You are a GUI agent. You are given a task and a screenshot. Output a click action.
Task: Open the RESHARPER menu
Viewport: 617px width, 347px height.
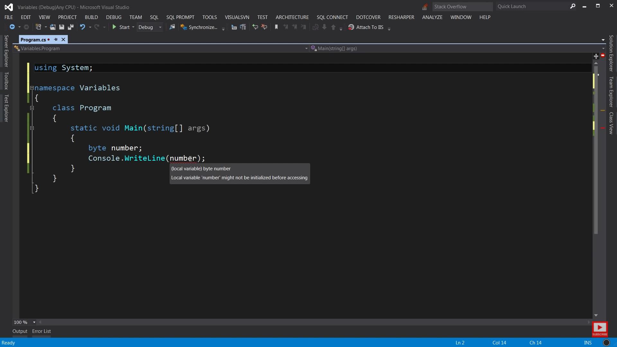401,17
